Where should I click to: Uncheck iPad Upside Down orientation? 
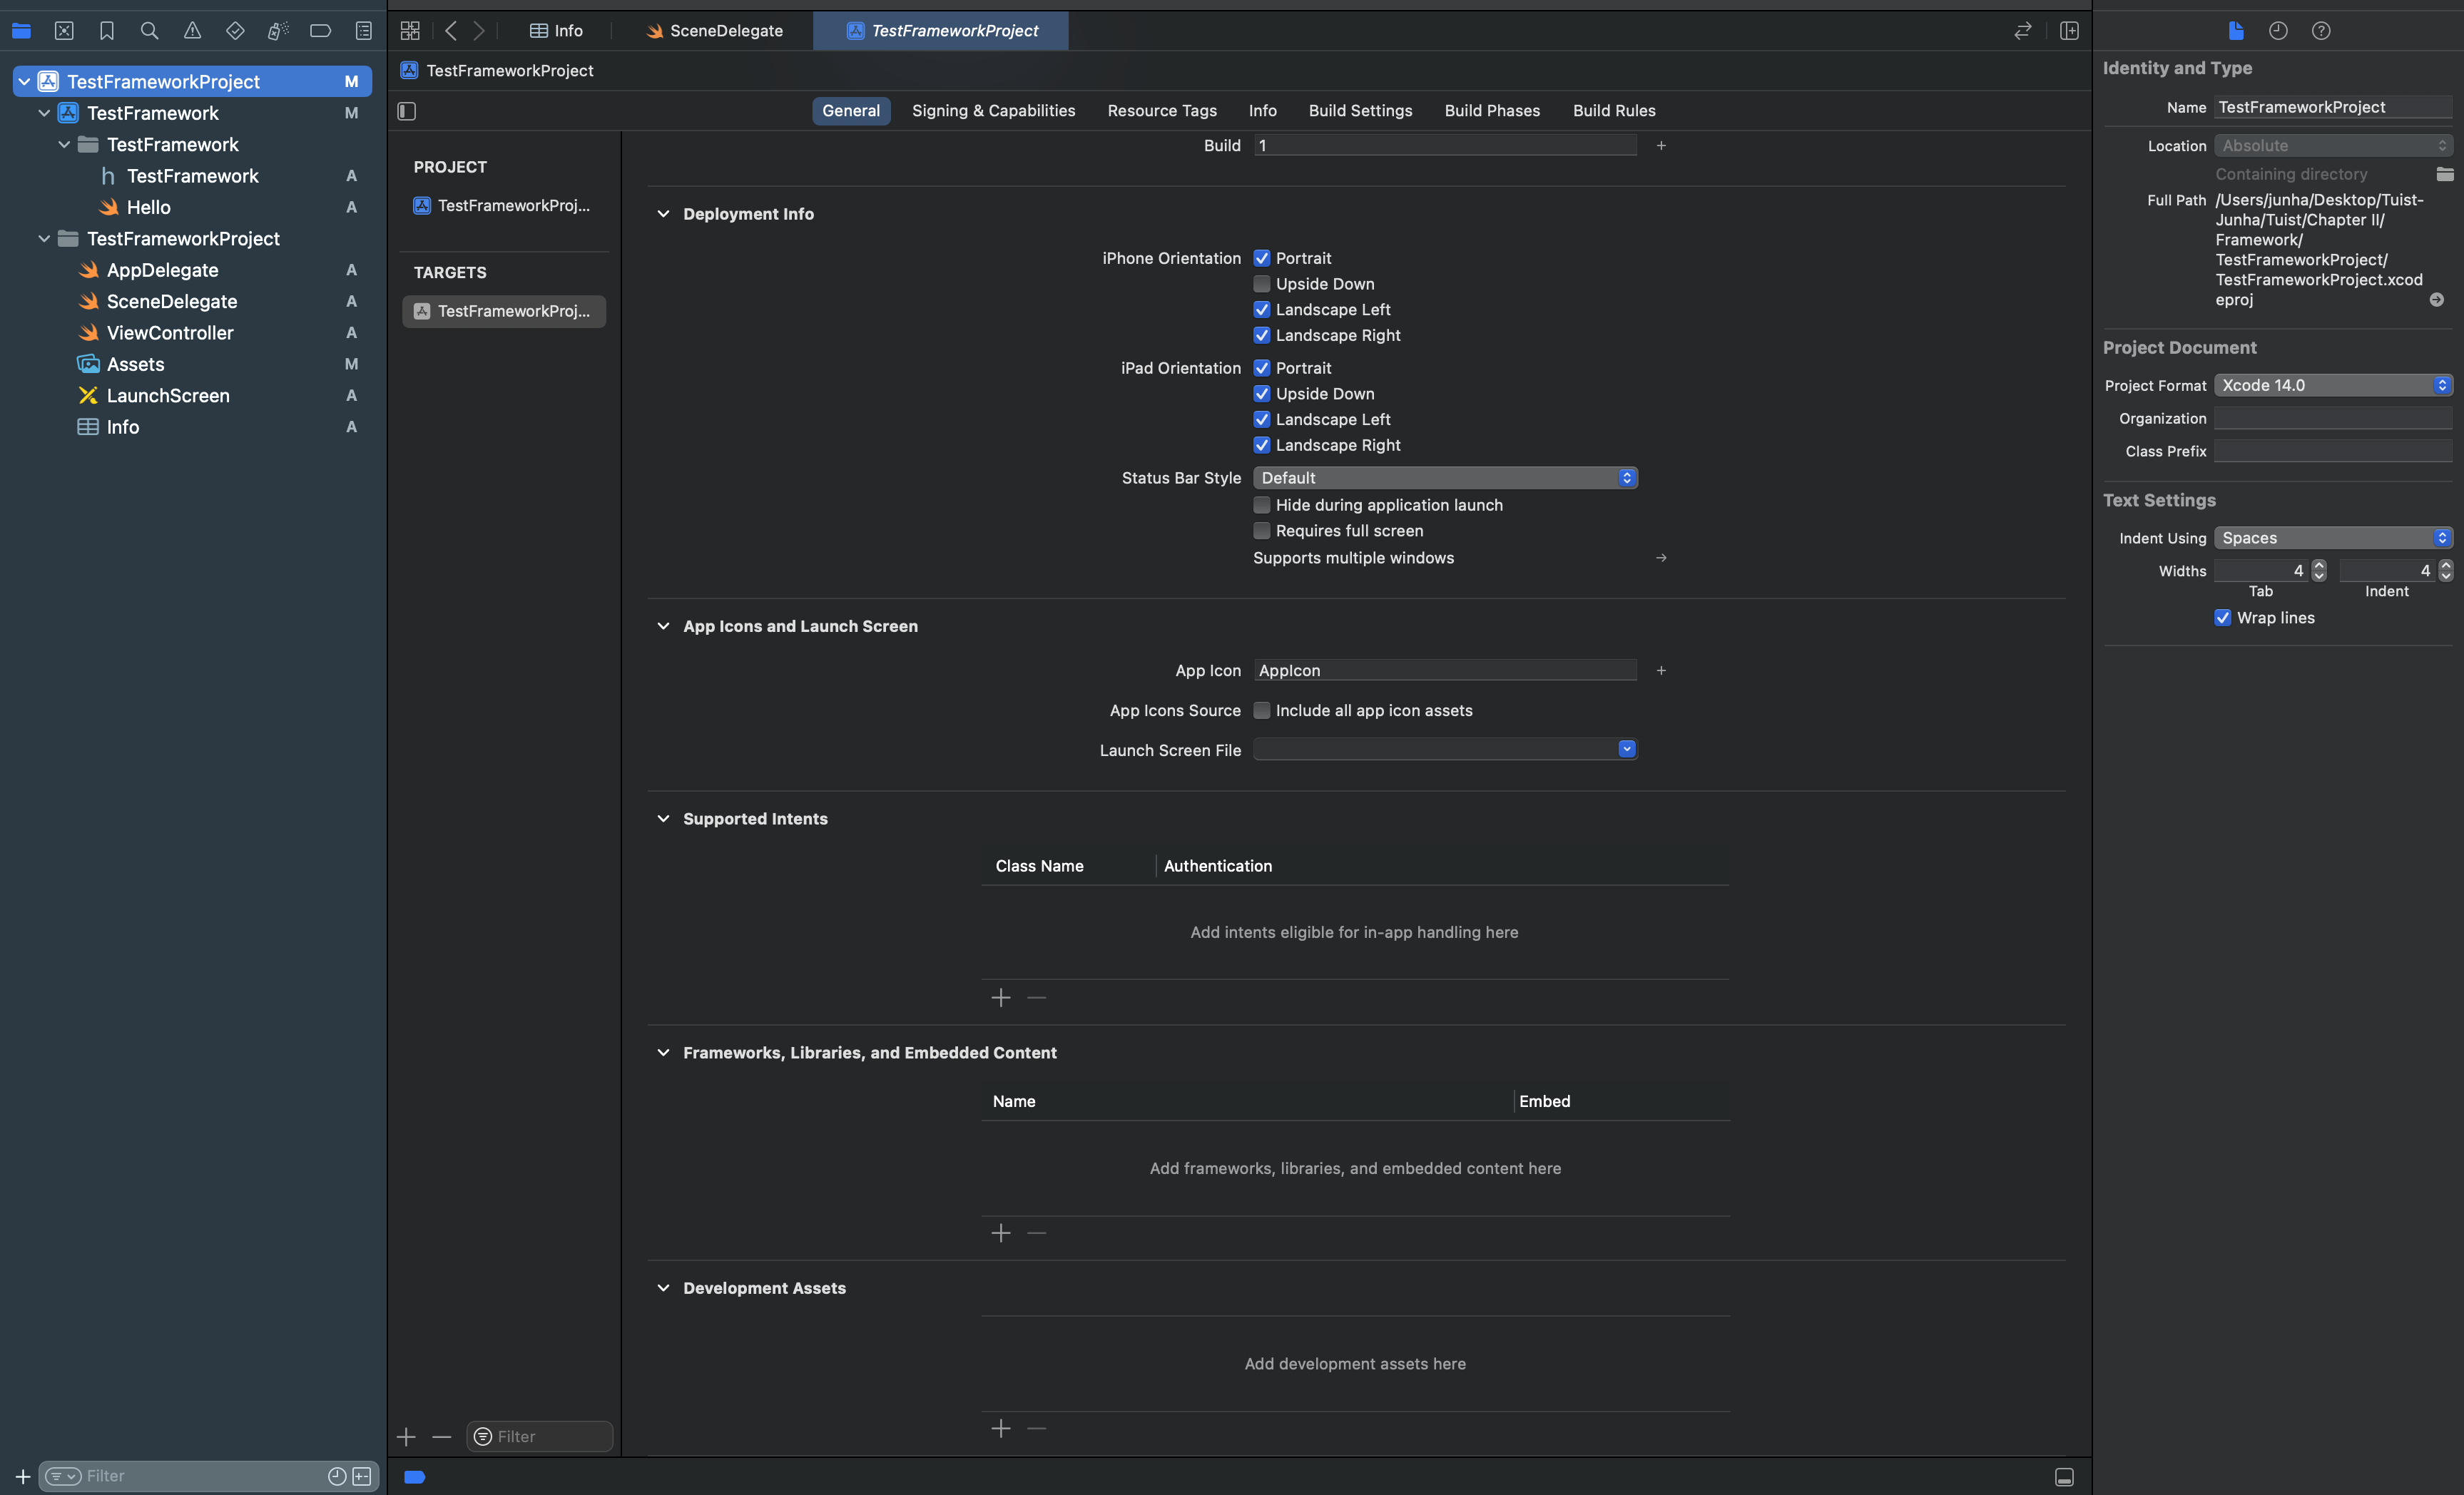tap(1262, 394)
